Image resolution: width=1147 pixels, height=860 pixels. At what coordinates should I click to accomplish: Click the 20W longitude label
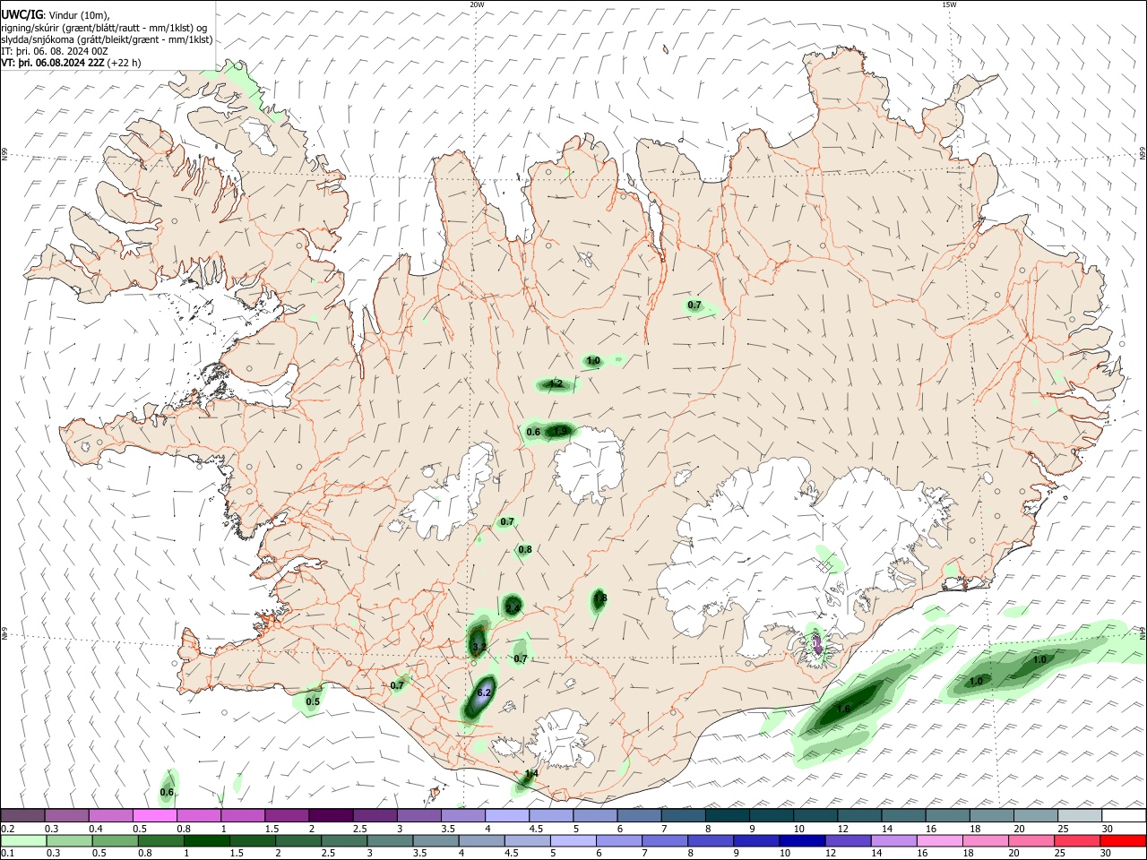pyautogui.click(x=477, y=4)
